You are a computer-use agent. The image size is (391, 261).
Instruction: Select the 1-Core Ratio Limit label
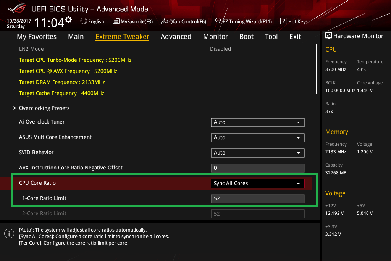[44, 198]
